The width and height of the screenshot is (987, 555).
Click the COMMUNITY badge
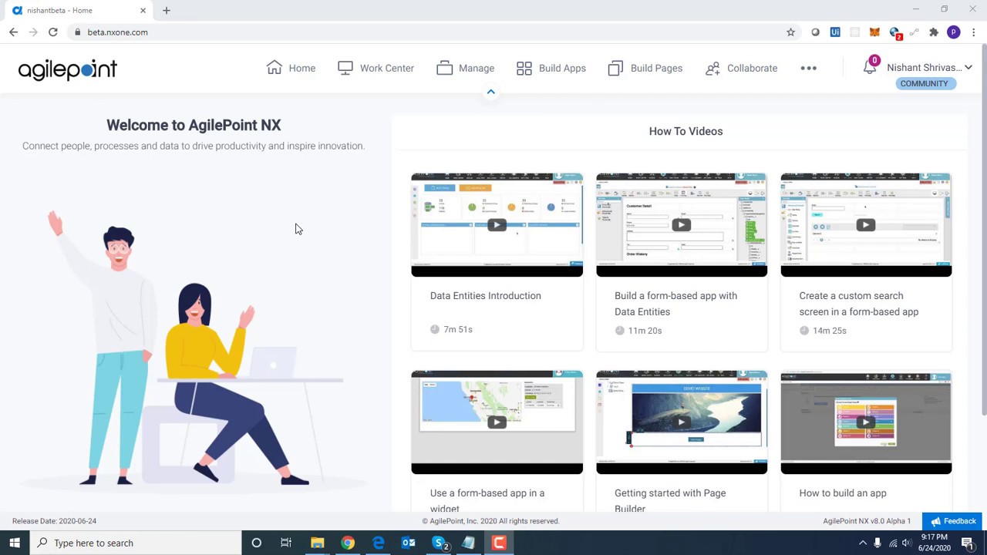[x=924, y=83]
